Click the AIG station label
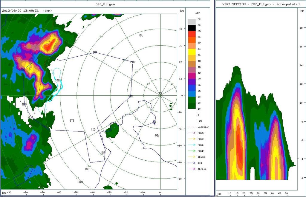 pyautogui.click(x=93, y=130)
